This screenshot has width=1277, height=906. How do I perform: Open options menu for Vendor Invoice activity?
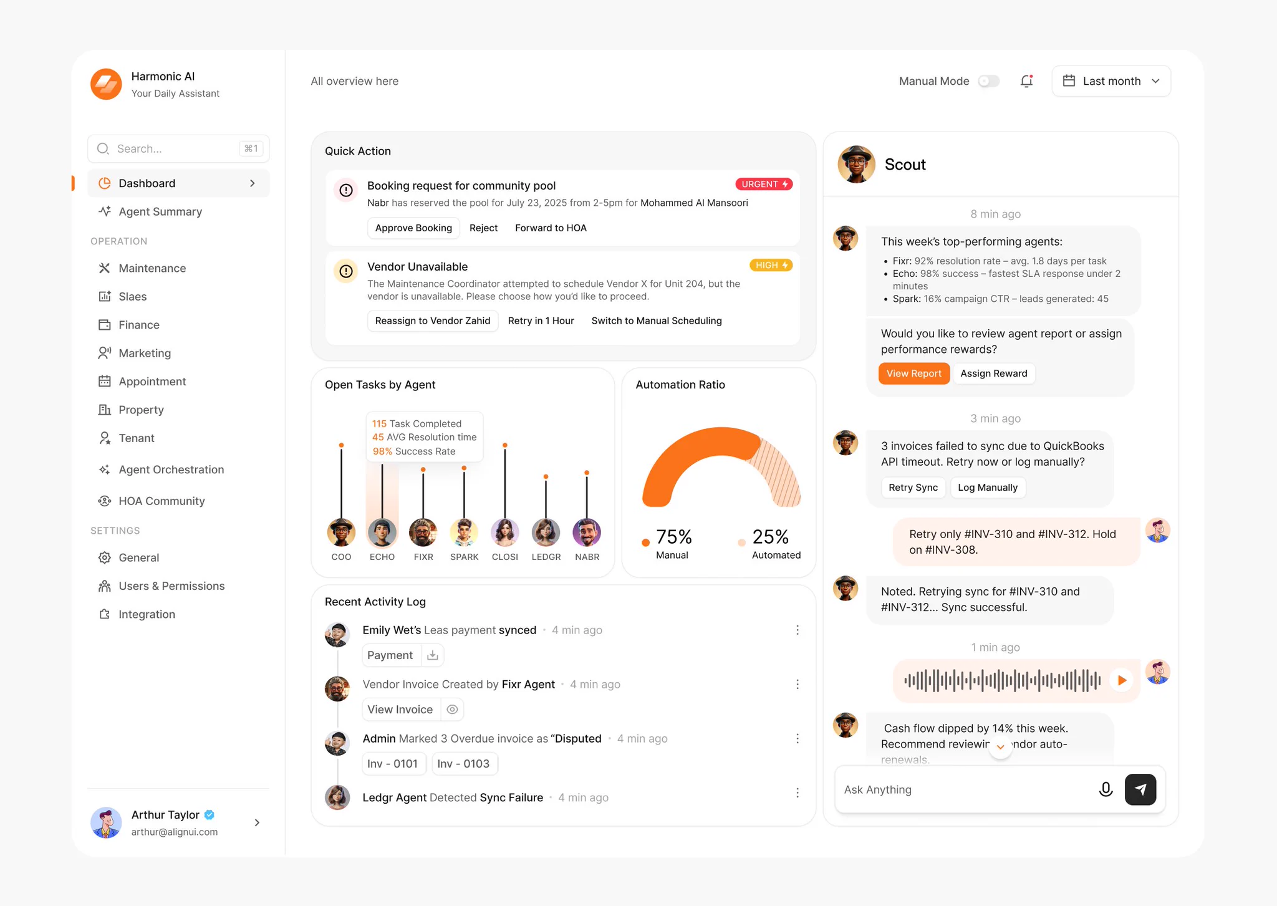(x=797, y=685)
